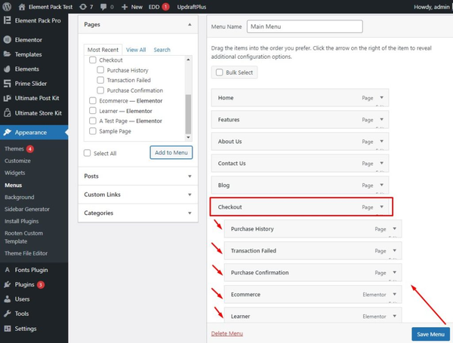Screen dimensions: 453x343
Task: Open Prime Slider icon in sidebar
Action: click(x=8, y=84)
